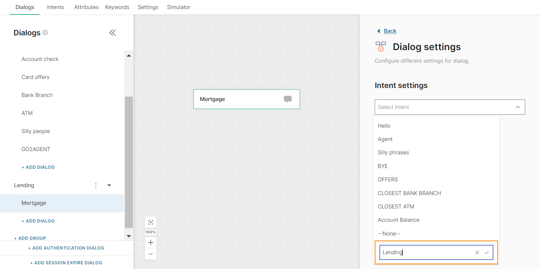
Task: Select --None-- intent option
Action: tap(389, 234)
